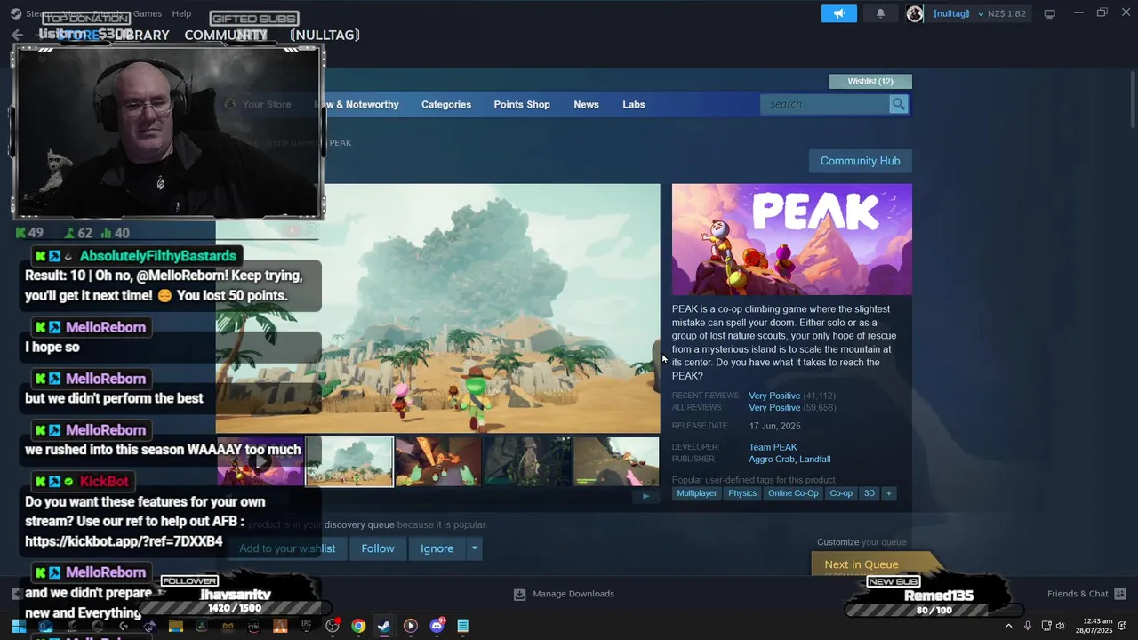This screenshot has height=640, width=1138.
Task: Visit the Community Hub
Action: (860, 161)
